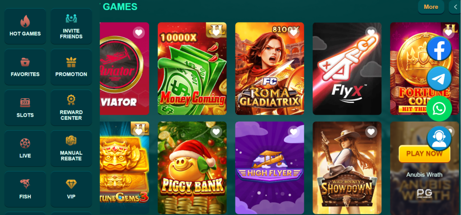Viewport: 461px width, 215px height.
Task: Toggle favorite heart on Roma Gladiatrix
Action: 294,33
